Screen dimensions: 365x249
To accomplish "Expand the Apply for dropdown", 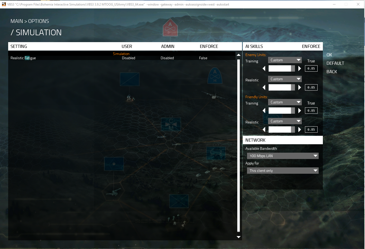I will coord(283,171).
